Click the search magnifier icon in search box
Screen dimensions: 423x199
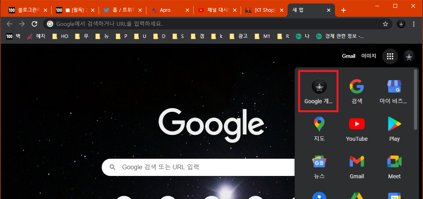(x=112, y=167)
